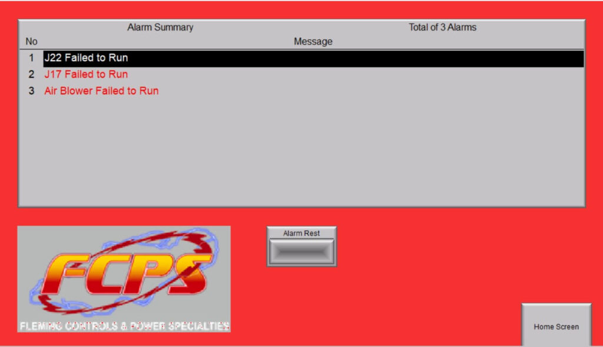Image resolution: width=603 pixels, height=347 pixels.
Task: Click alarm row number 2
Action: pos(31,75)
